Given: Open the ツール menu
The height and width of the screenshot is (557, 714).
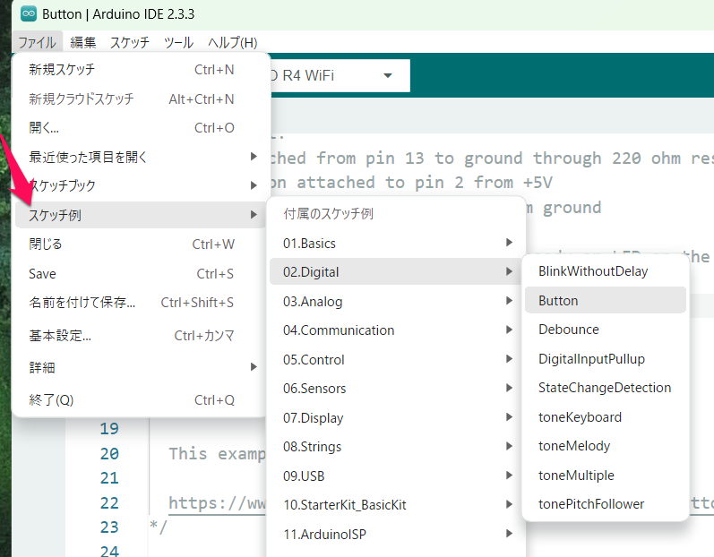Looking at the screenshot, I should click(x=178, y=42).
